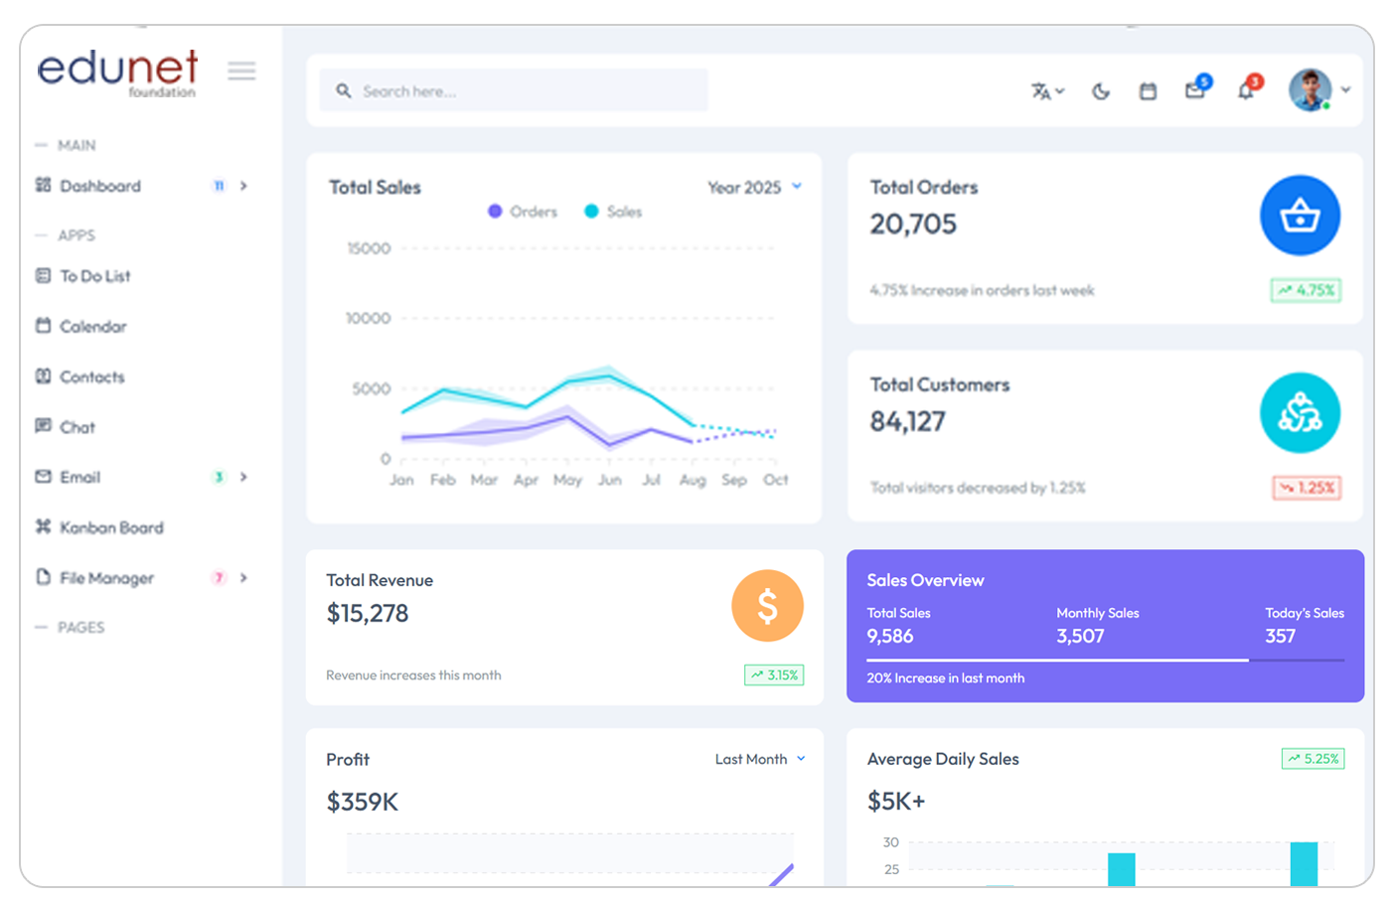The image size is (1391, 902).
Task: Click the edunet foundation logo
Action: click(x=117, y=74)
